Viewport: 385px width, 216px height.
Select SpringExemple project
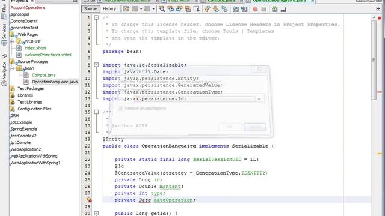tap(23, 129)
